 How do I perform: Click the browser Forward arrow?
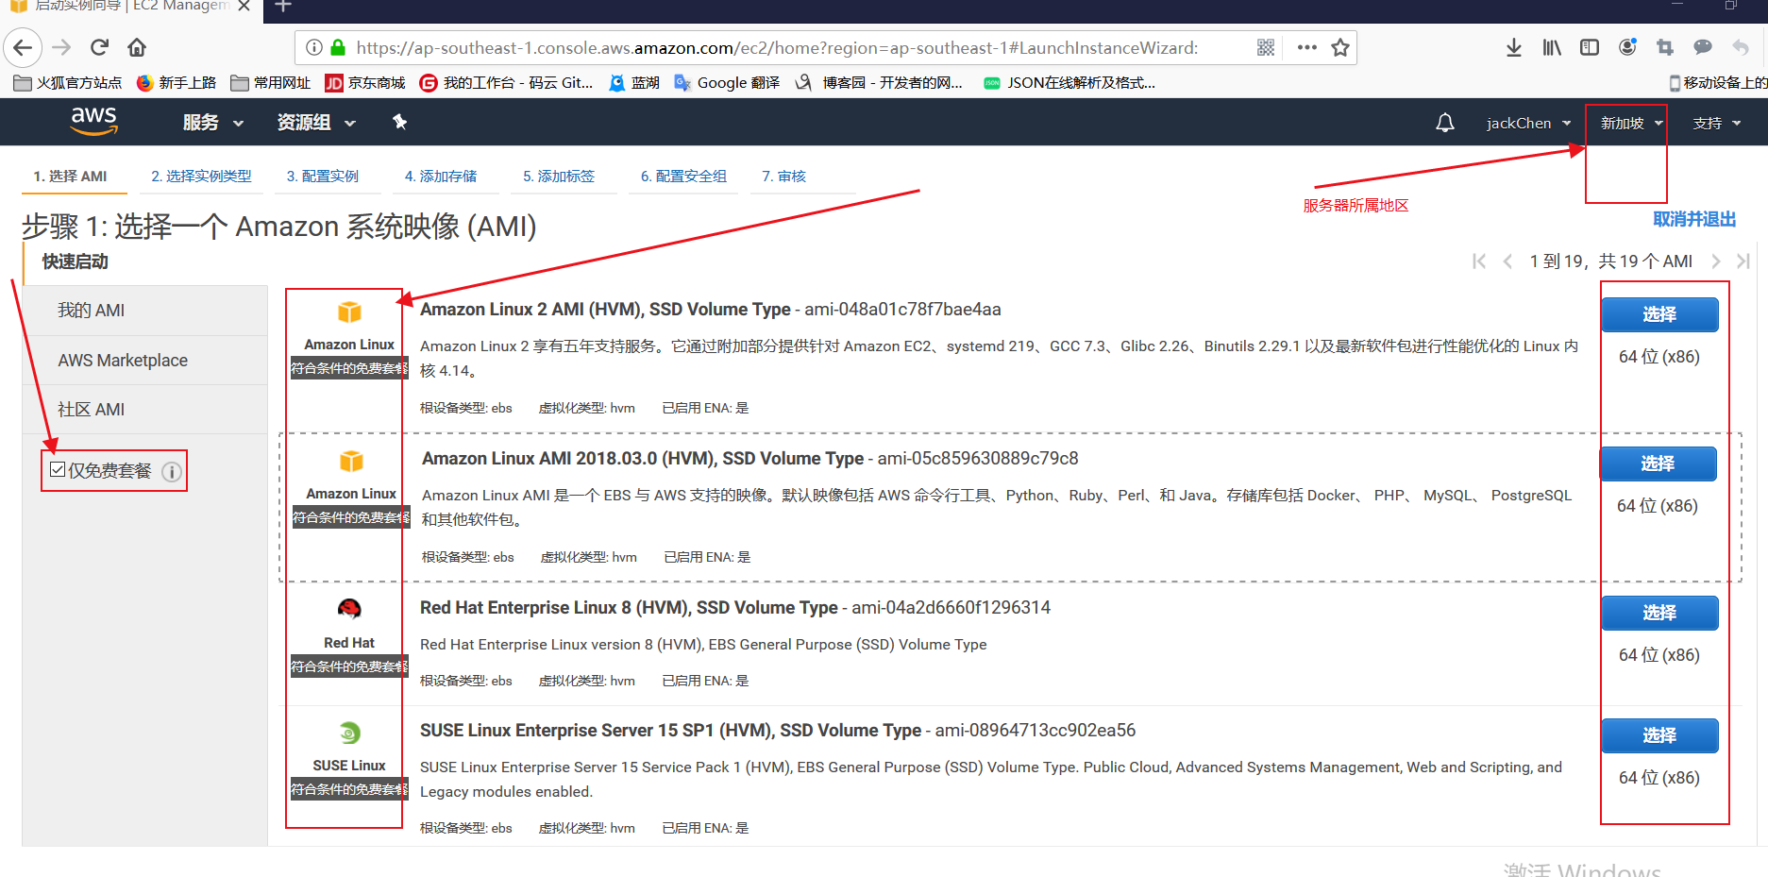(x=61, y=47)
